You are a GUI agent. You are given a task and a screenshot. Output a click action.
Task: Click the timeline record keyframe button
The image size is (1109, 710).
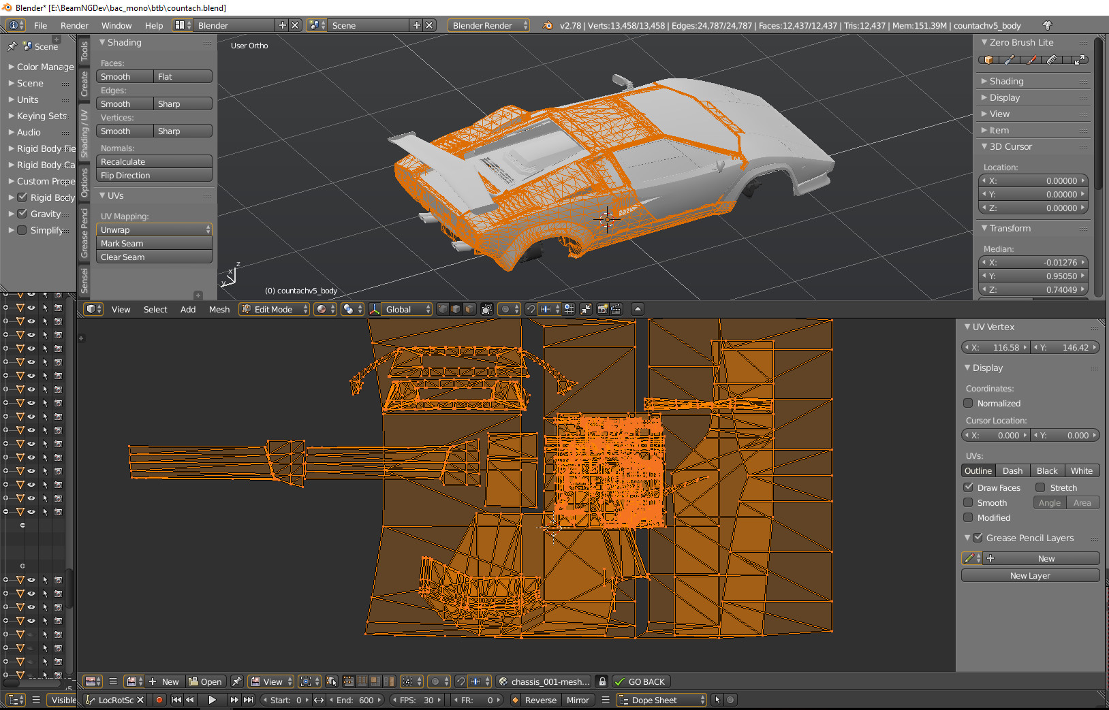159,700
